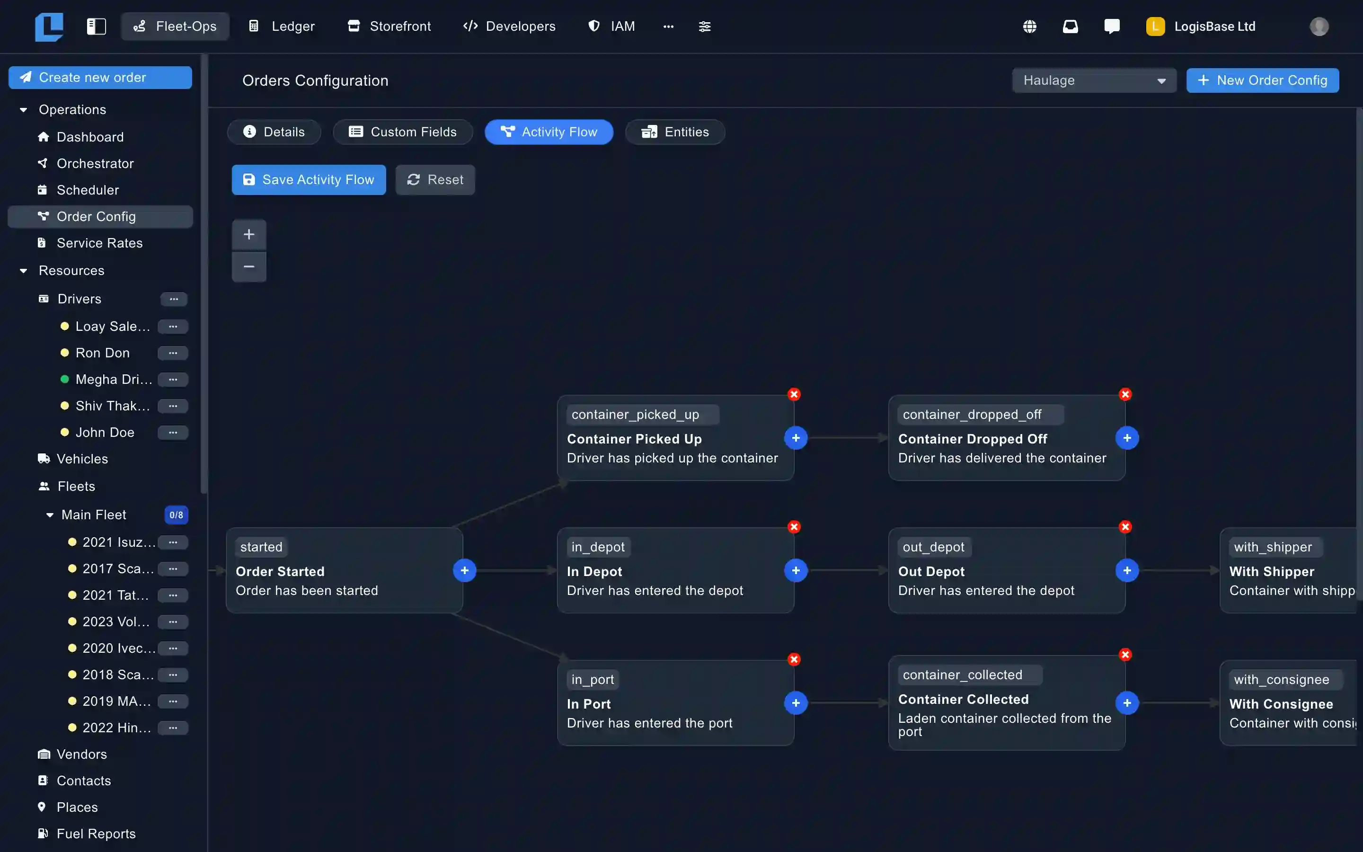Screen dimensions: 1363x852
Task: Open the Vendors section
Action: (x=100, y=754)
